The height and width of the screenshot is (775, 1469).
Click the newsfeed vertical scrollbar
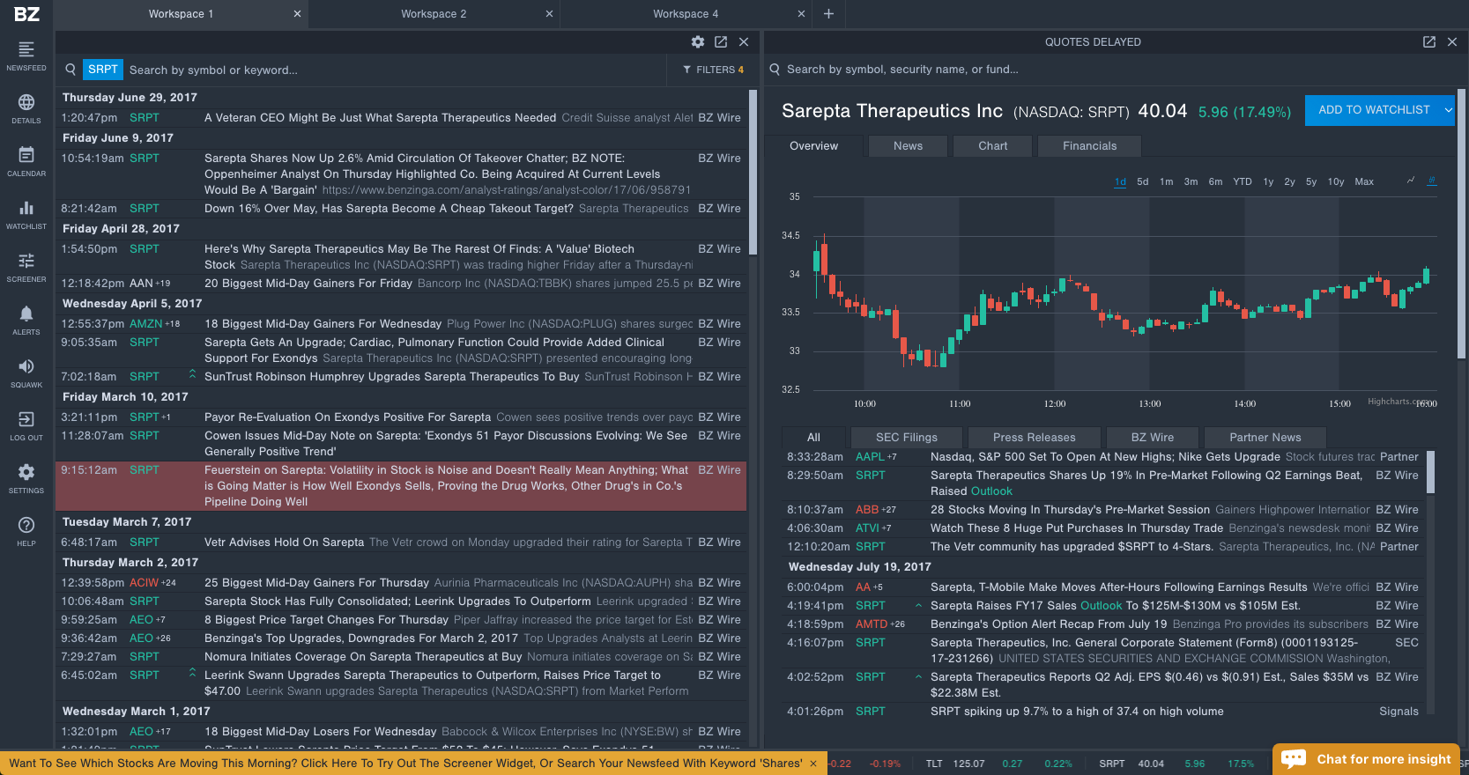tap(753, 172)
